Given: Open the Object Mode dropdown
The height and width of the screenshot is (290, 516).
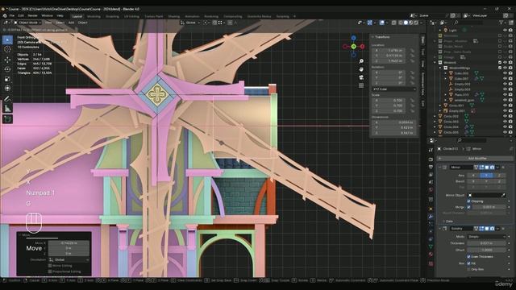Looking at the screenshot, I should pyautogui.click(x=27, y=23).
